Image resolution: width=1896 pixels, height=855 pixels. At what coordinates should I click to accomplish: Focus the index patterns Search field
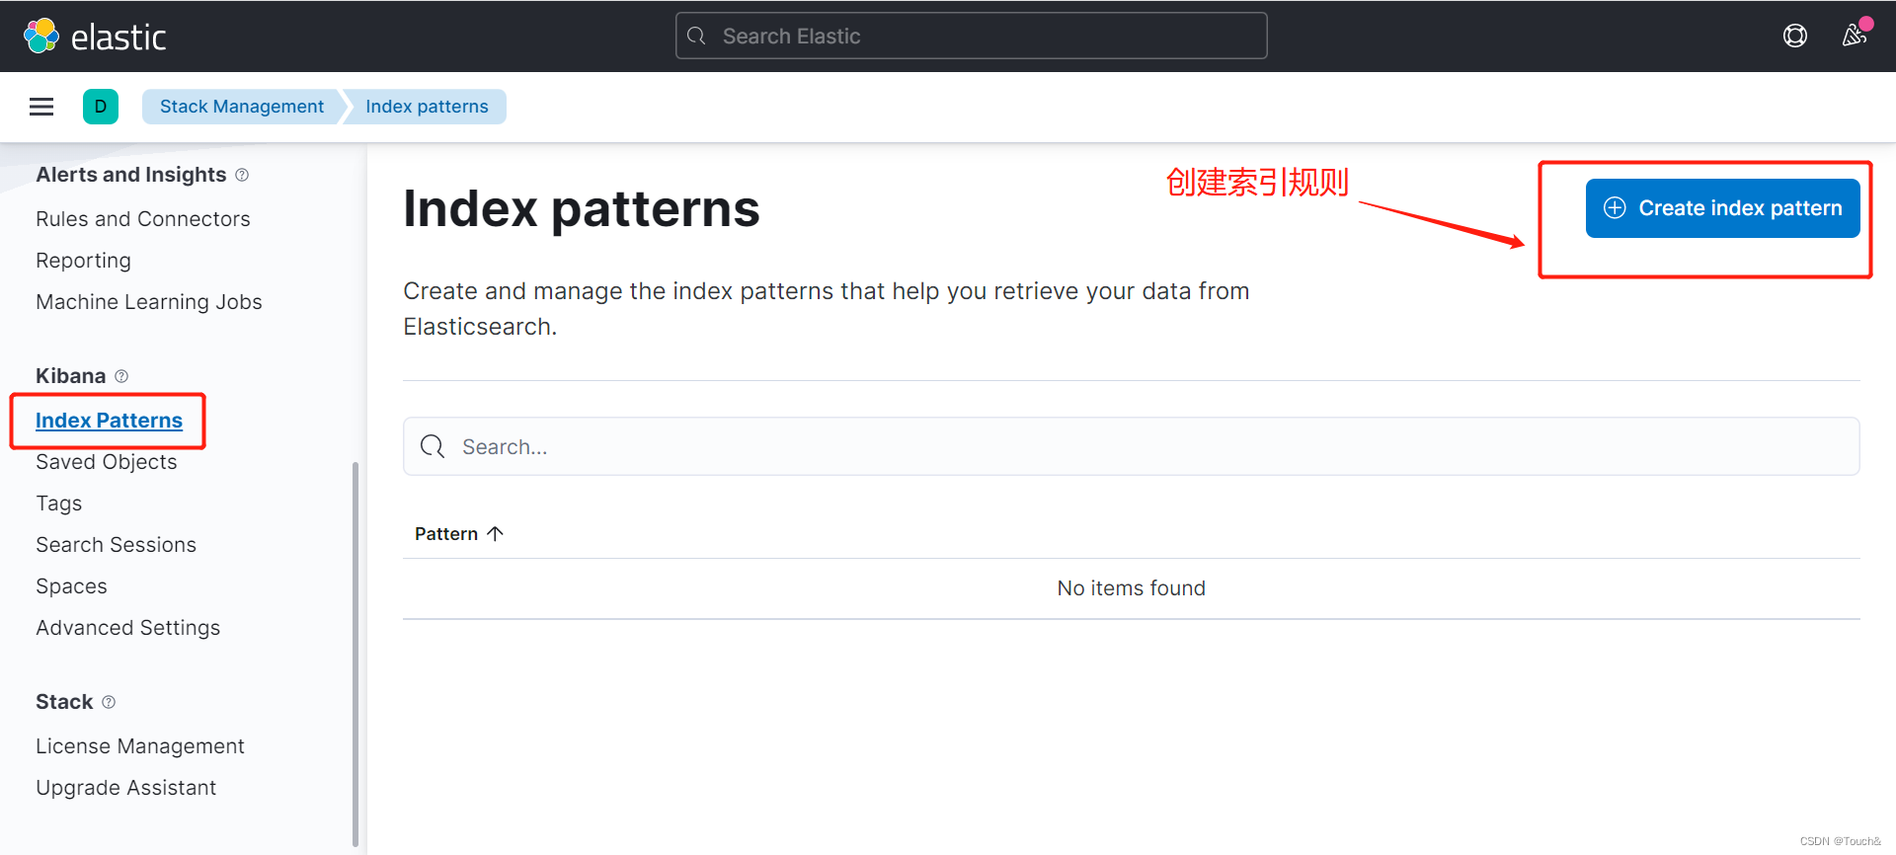point(1132,447)
